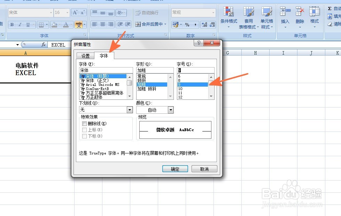
Task: Select 倾斜 font style
Action: point(152,80)
